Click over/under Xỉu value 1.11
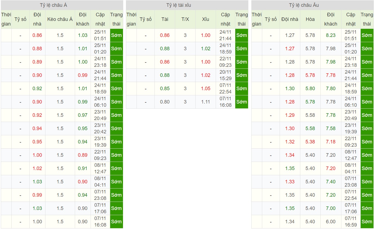374x229 pixels. (x=206, y=102)
